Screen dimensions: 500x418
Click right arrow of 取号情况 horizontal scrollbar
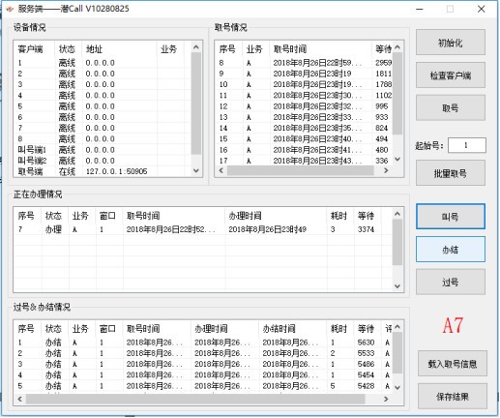click(x=386, y=170)
